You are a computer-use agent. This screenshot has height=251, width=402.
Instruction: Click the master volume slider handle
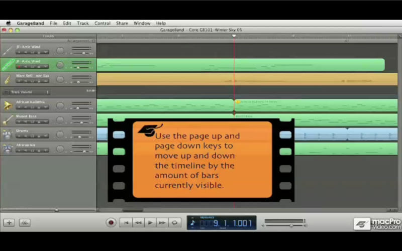291,225
